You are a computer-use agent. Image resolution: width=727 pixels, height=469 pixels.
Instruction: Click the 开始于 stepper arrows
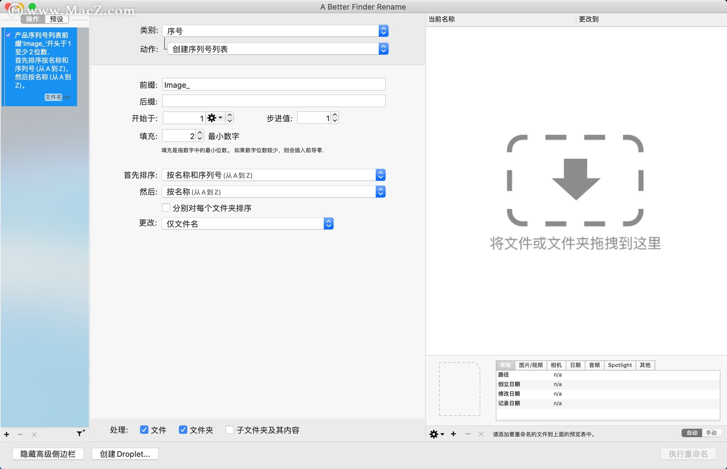[230, 118]
